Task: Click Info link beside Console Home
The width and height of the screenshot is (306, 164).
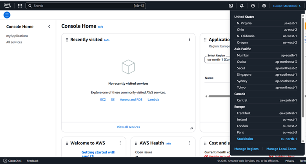Action: click(100, 27)
